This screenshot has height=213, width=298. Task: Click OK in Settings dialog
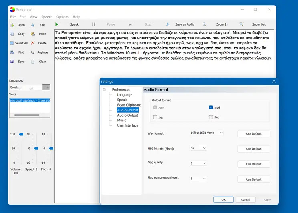(223, 200)
